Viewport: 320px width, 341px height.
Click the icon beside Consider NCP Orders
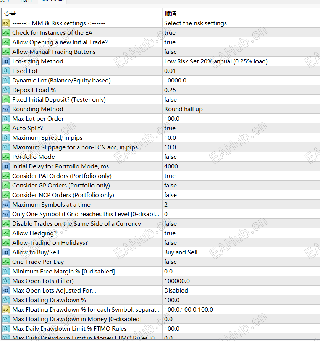(6, 195)
